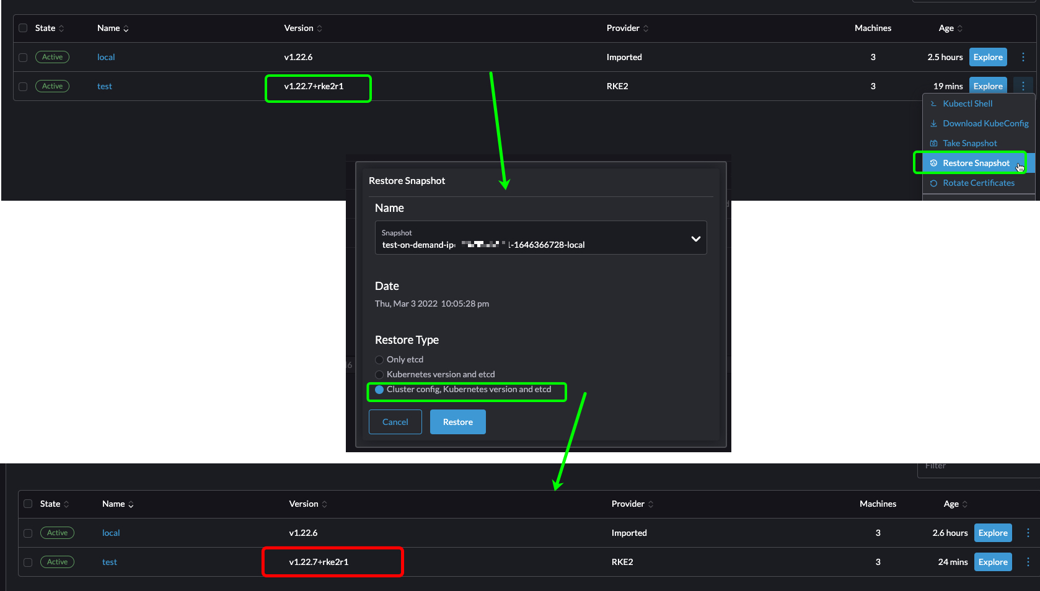Click the restore icon beside Restore Snapshot
1040x591 pixels.
pos(934,163)
